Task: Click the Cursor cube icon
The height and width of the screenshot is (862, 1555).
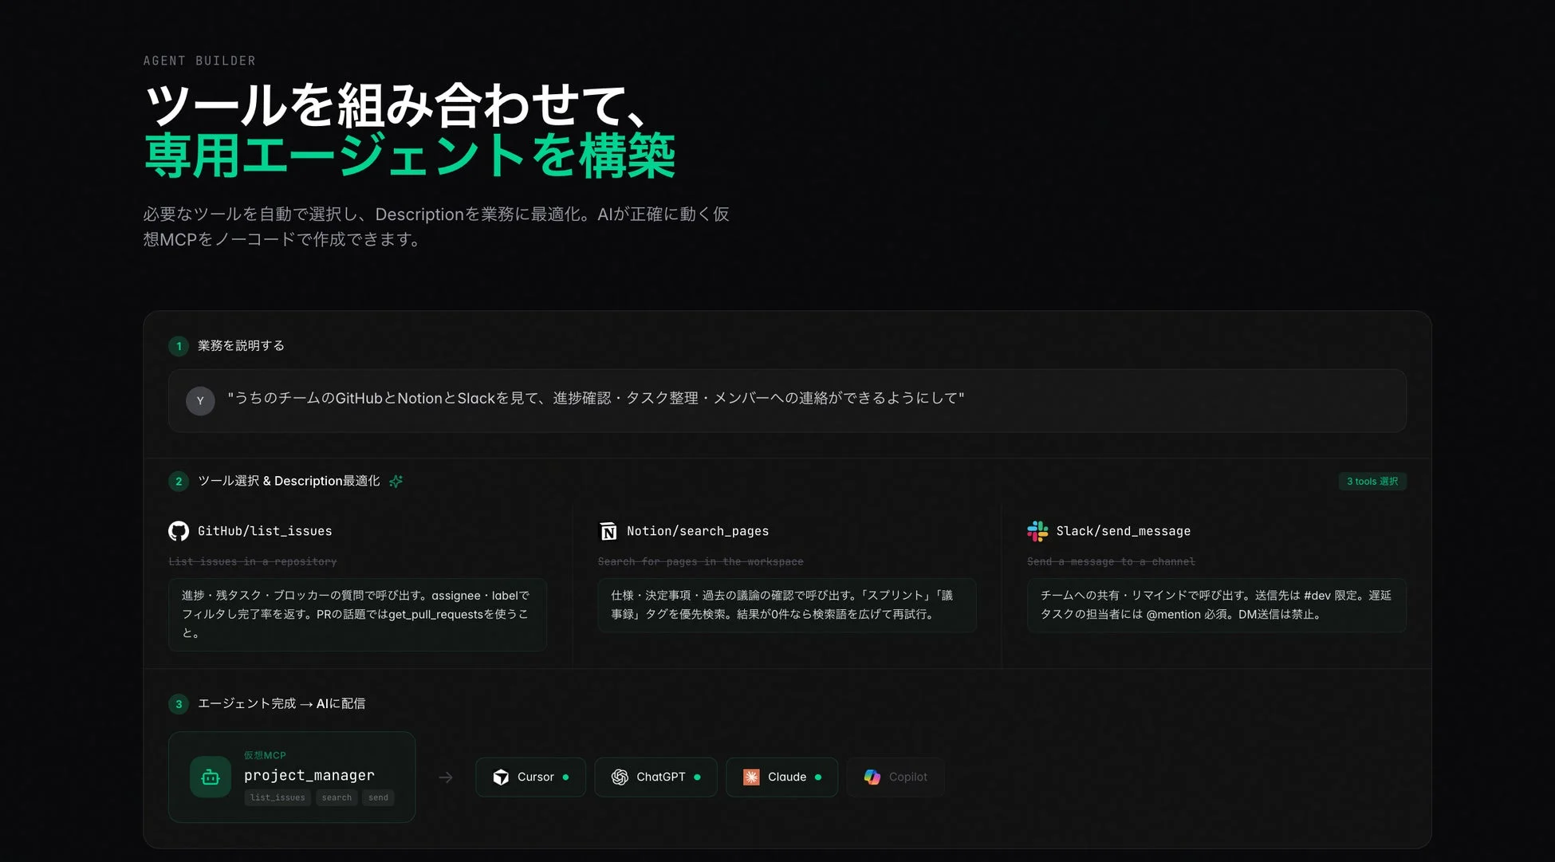Action: [x=502, y=777]
